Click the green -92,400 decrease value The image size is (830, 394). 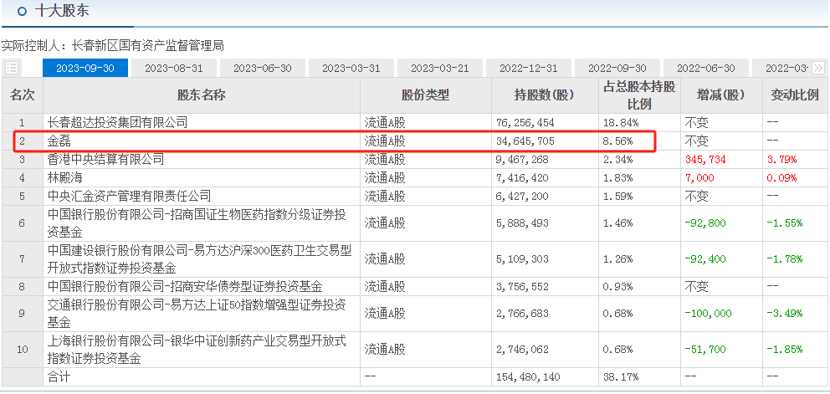705,259
